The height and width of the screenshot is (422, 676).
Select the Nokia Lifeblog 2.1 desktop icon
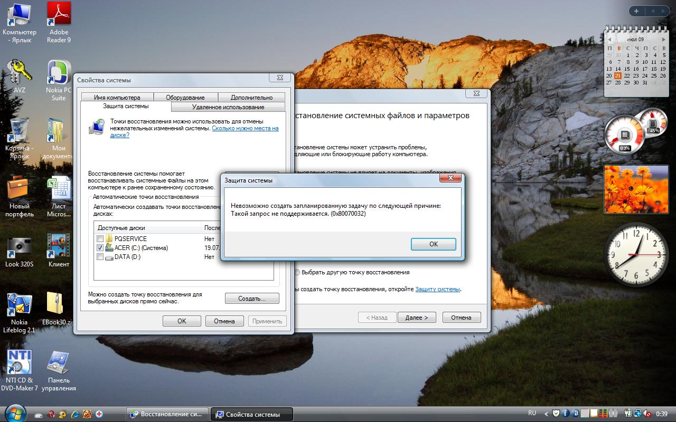[20, 312]
